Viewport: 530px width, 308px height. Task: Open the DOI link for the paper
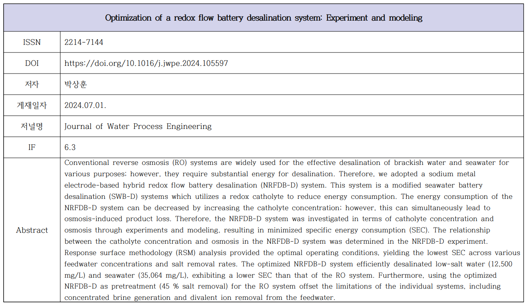146,63
